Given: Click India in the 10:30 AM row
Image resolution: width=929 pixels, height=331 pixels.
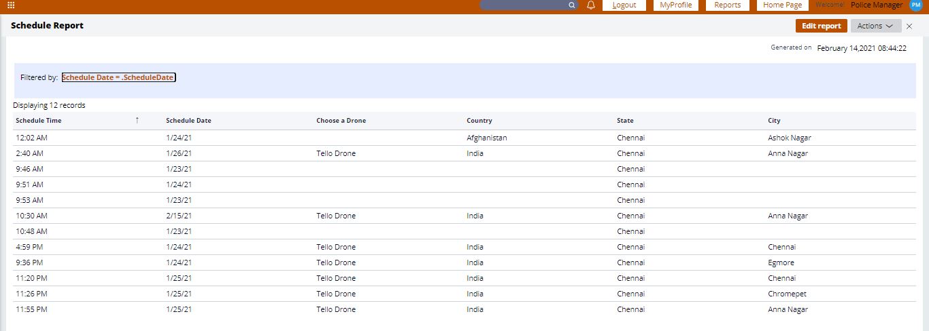Looking at the screenshot, I should [475, 216].
